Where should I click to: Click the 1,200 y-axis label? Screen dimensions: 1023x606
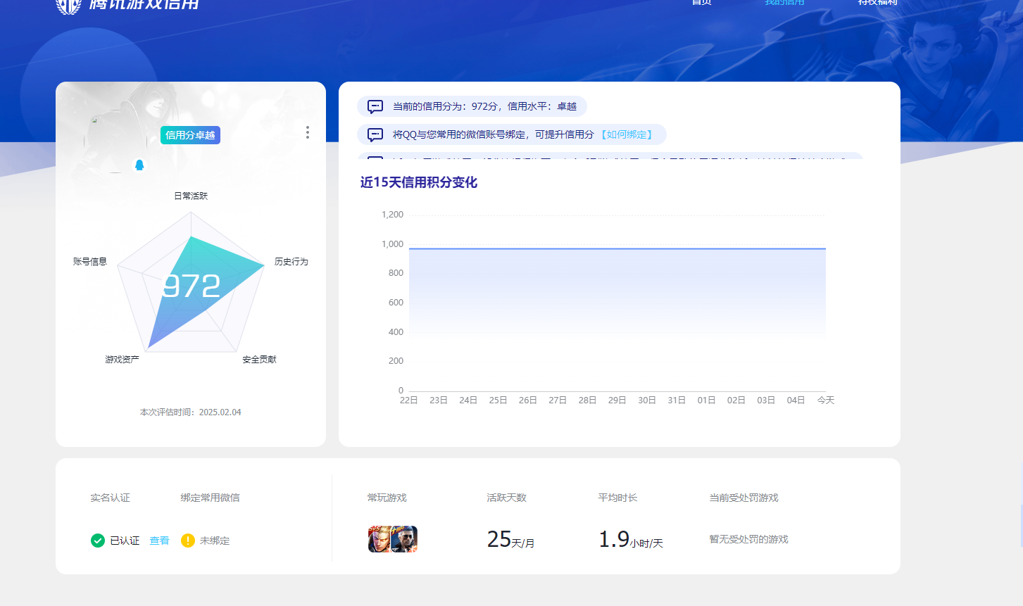click(392, 215)
